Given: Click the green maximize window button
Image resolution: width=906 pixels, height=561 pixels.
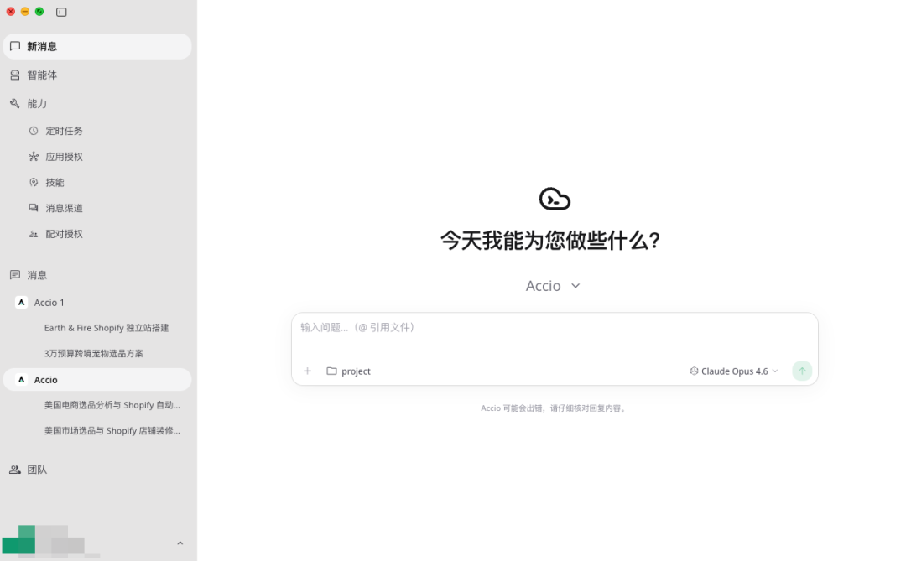Looking at the screenshot, I should point(39,12).
